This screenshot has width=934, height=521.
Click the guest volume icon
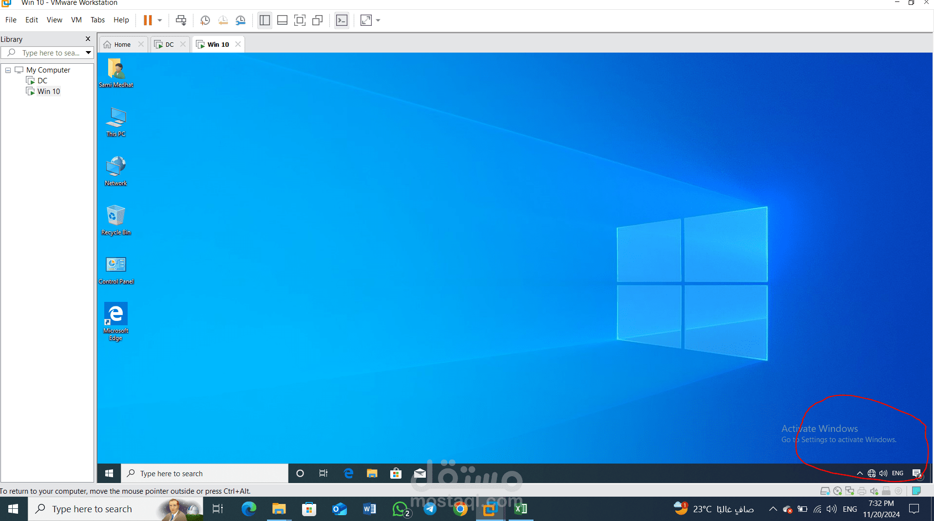pos(883,473)
